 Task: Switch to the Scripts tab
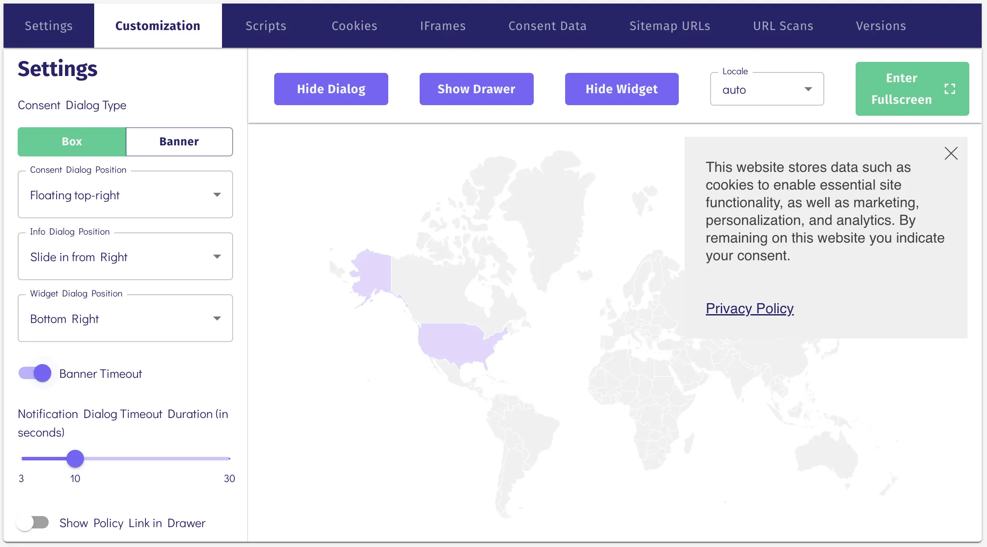266,26
